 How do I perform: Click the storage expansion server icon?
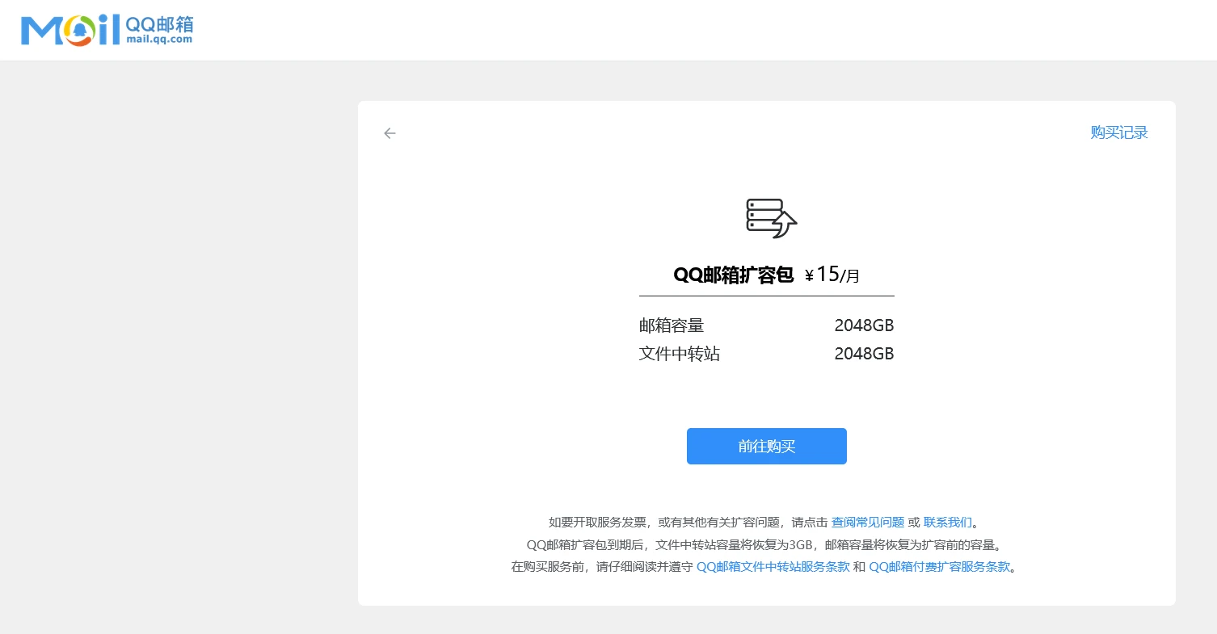tap(771, 218)
